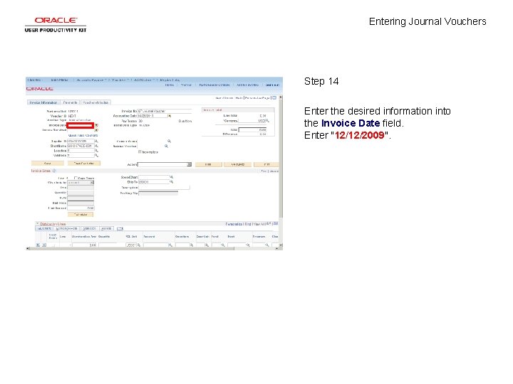513x384 pixels.
Task: Open the Main Menu dropdown in breadcrumb bar
Action: 59,80
